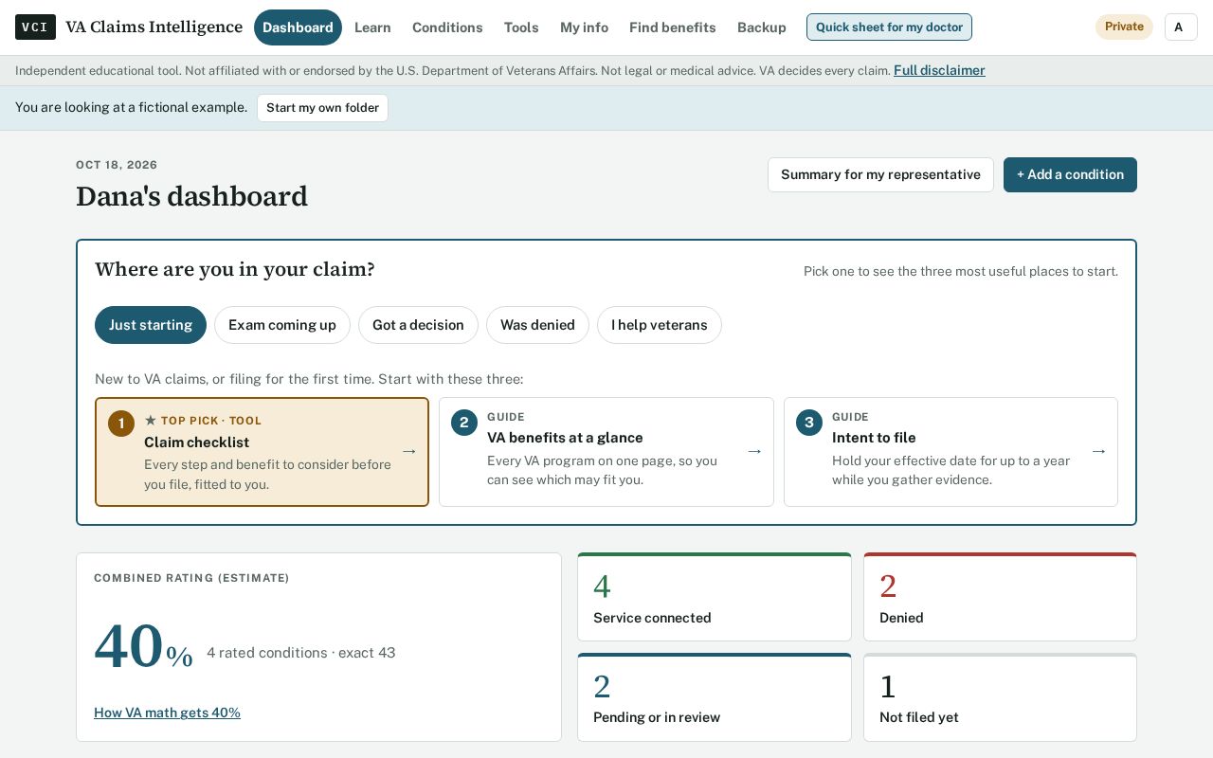Viewport: 1213px width, 758px height.
Task: Navigate to My info
Action: pyautogui.click(x=584, y=27)
